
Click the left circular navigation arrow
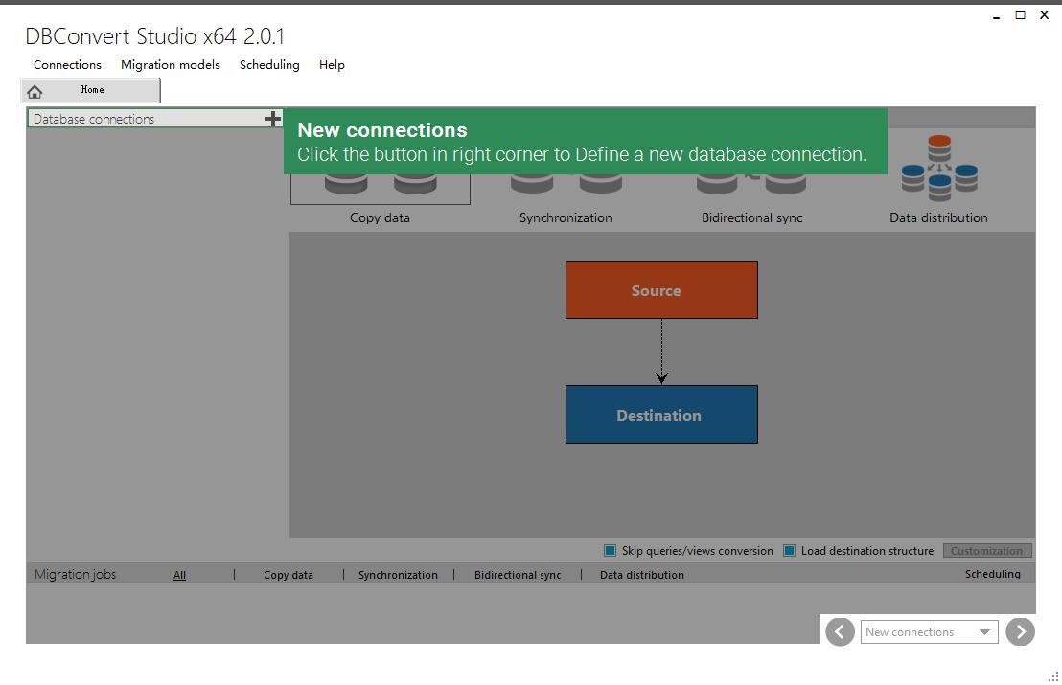[840, 631]
